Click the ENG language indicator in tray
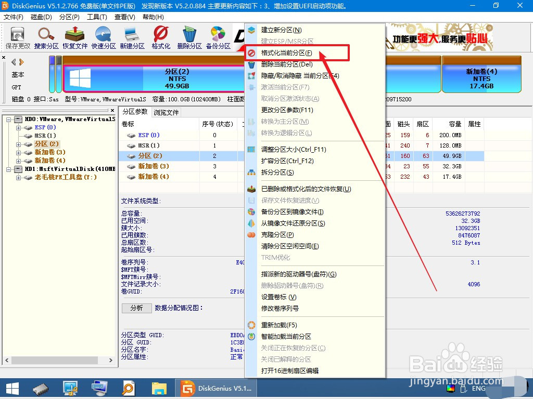The image size is (533, 399). (479, 389)
